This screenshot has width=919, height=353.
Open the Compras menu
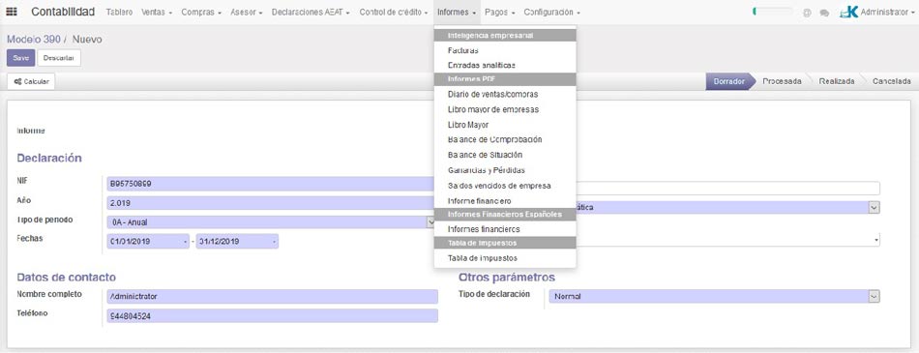point(201,13)
